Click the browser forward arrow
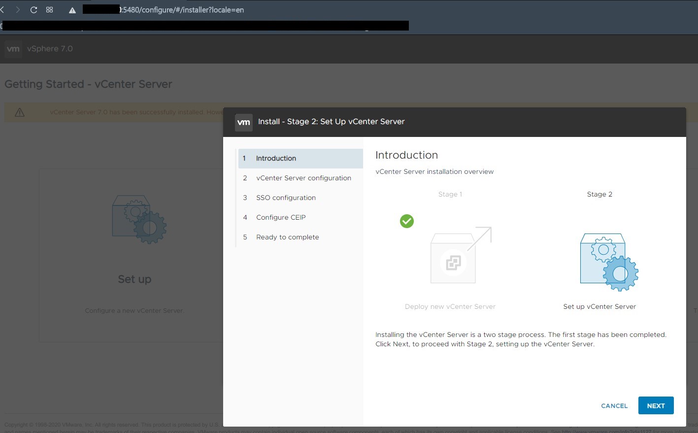The image size is (698, 433). click(x=18, y=10)
